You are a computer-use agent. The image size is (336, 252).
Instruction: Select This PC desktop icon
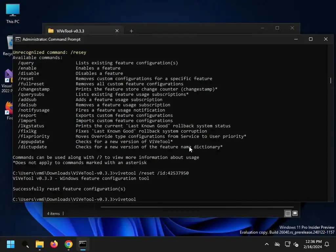[x=13, y=13]
